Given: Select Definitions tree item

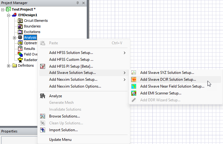Looking at the screenshot, I should (26, 65).
